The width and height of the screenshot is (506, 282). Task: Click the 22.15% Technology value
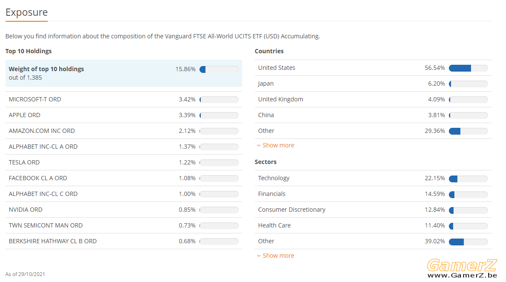(435, 178)
